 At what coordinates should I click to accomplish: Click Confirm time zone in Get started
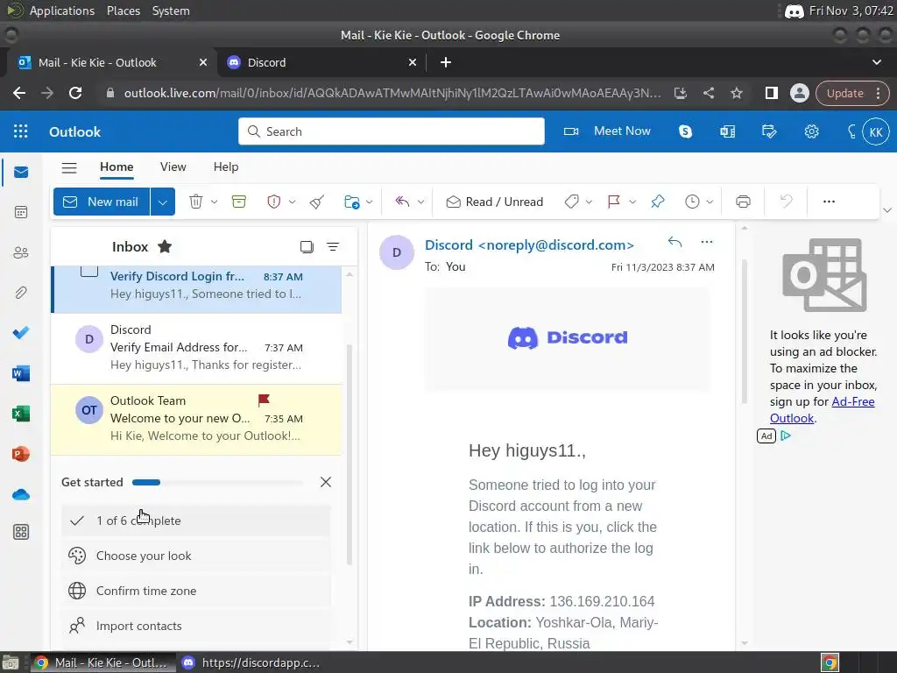196,591
